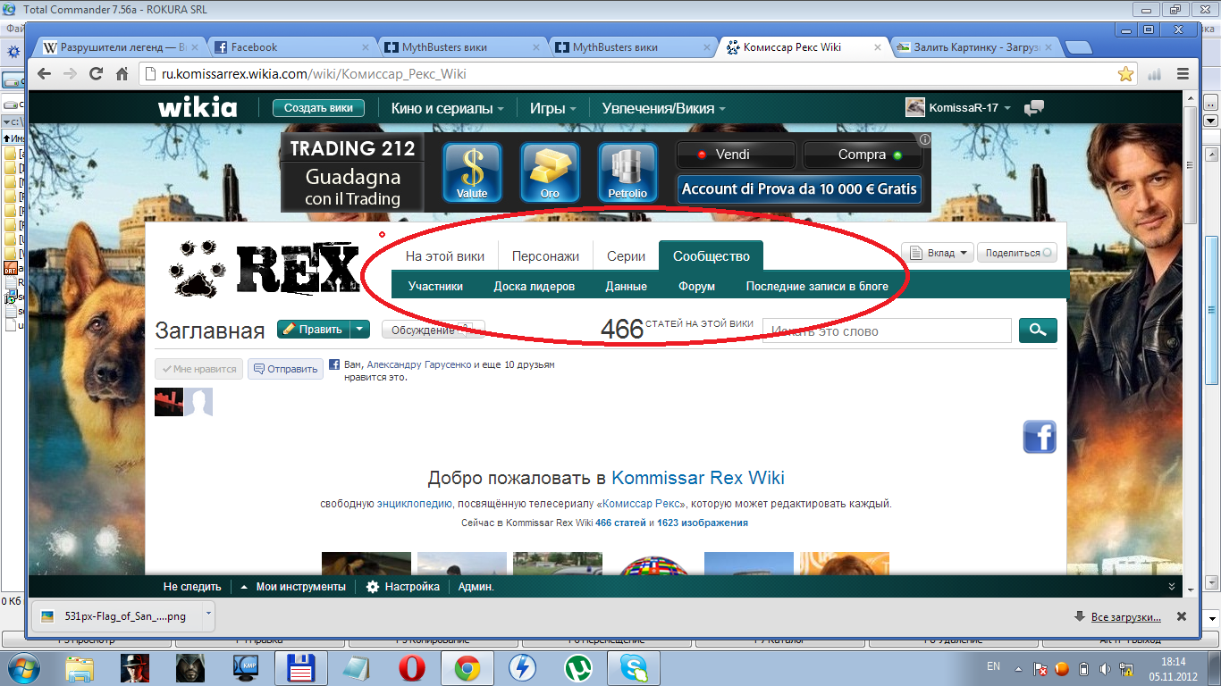Close the Комиссар Рекс Wiki tab

click(877, 47)
